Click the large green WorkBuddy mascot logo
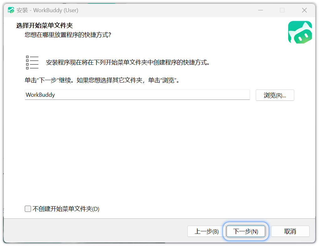 tap(300, 32)
